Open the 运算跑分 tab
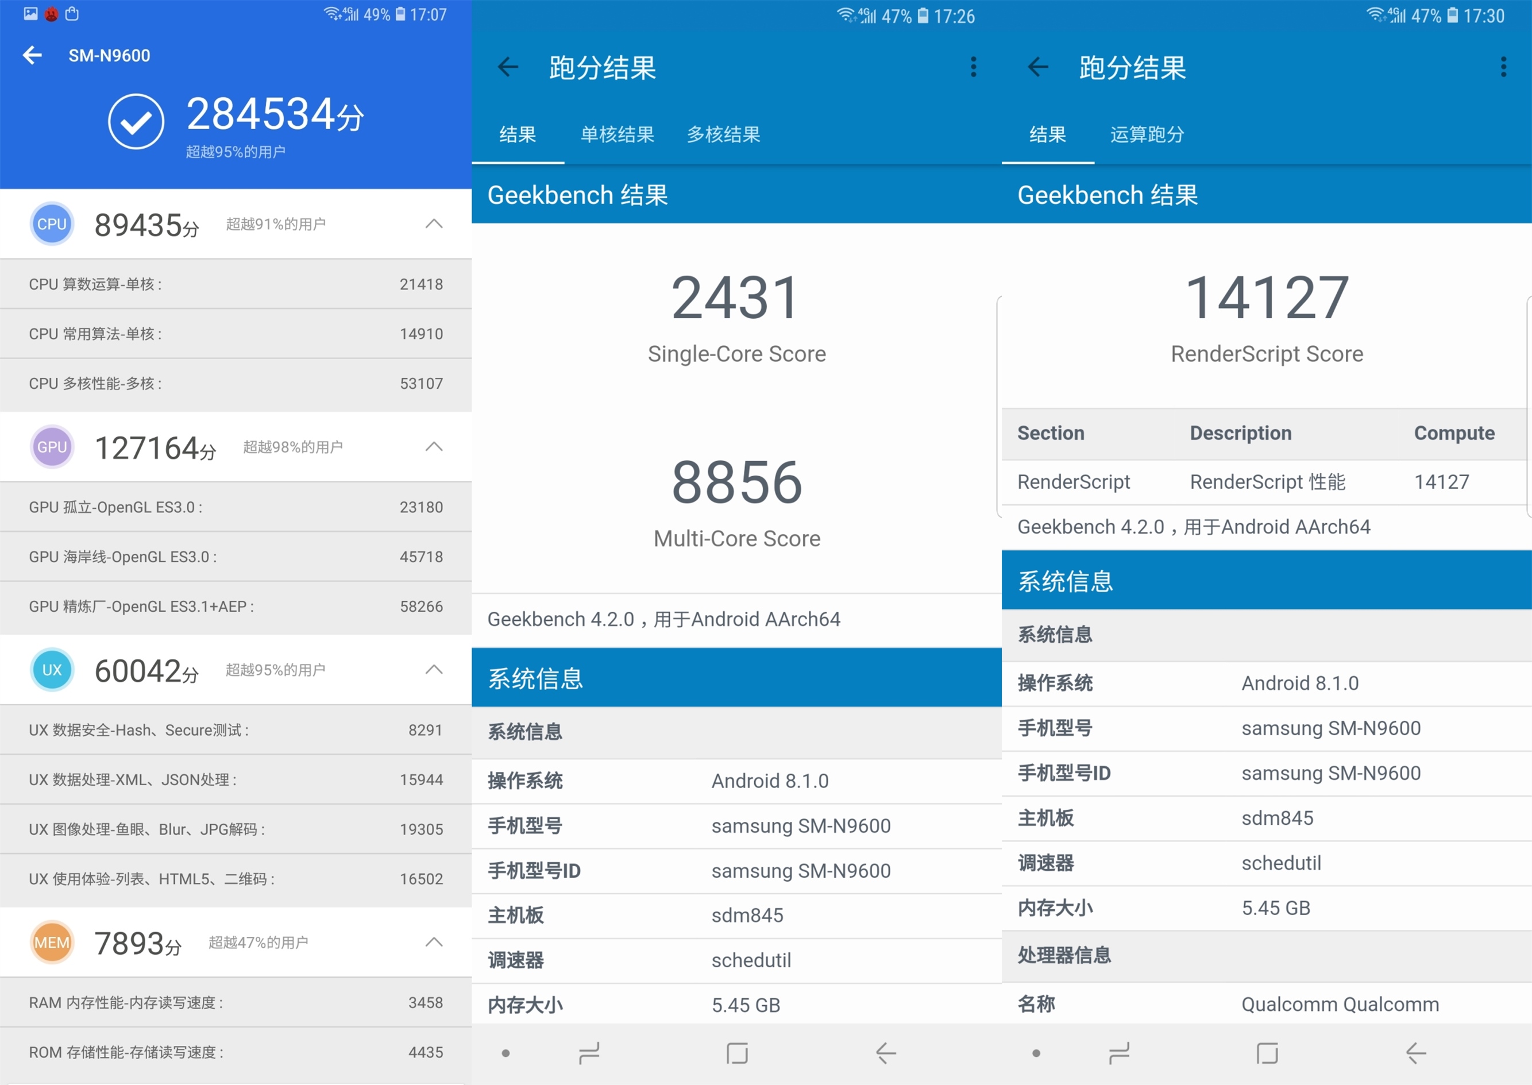 coord(1146,134)
